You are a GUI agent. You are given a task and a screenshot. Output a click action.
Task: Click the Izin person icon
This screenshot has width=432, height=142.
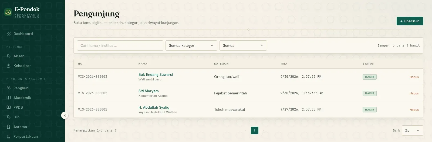(x=9, y=117)
